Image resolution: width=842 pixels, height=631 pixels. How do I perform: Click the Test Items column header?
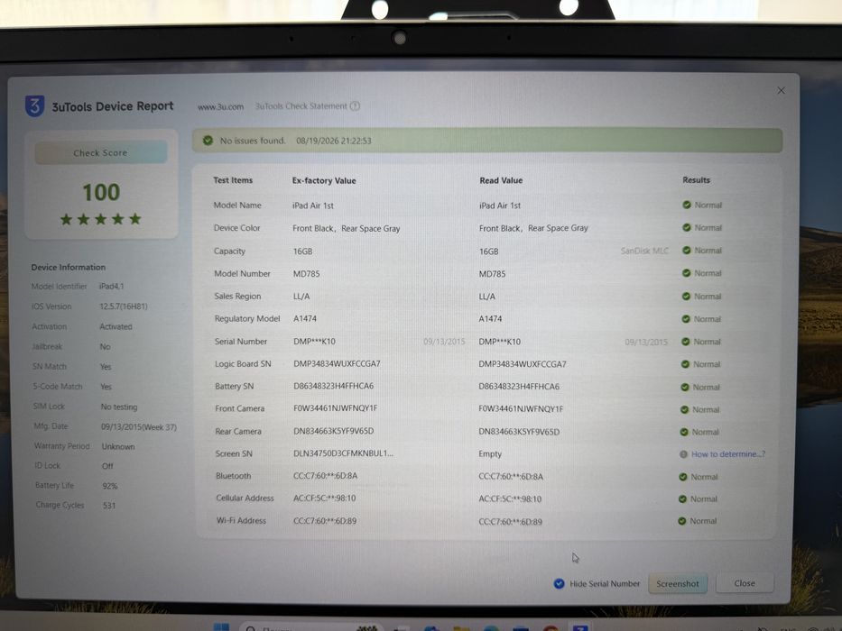coord(233,180)
